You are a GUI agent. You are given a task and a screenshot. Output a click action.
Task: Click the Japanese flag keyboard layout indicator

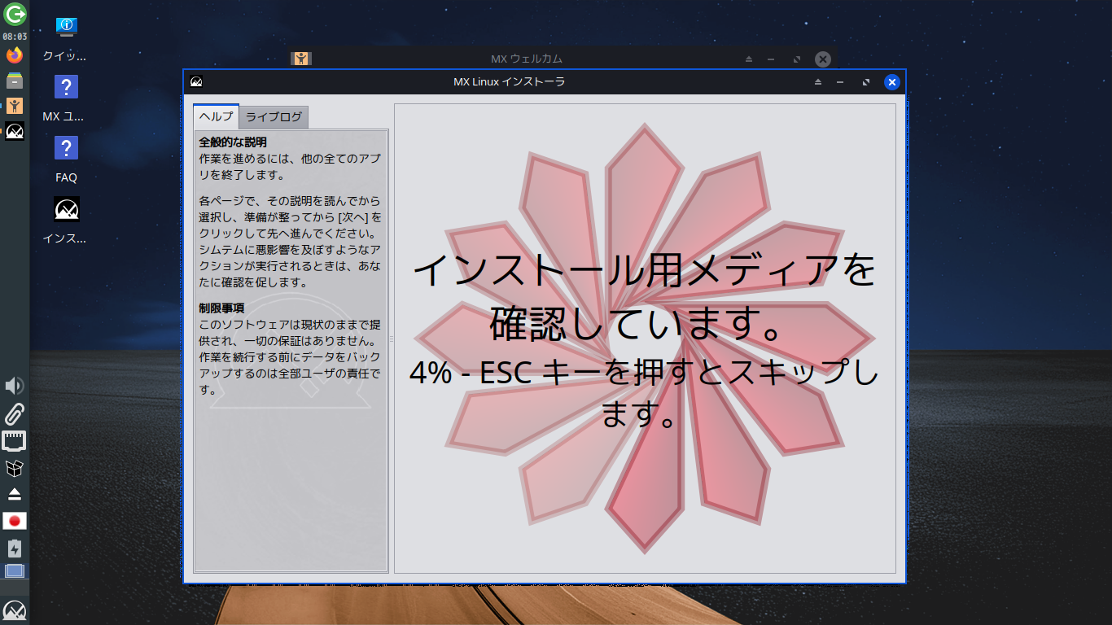point(15,521)
